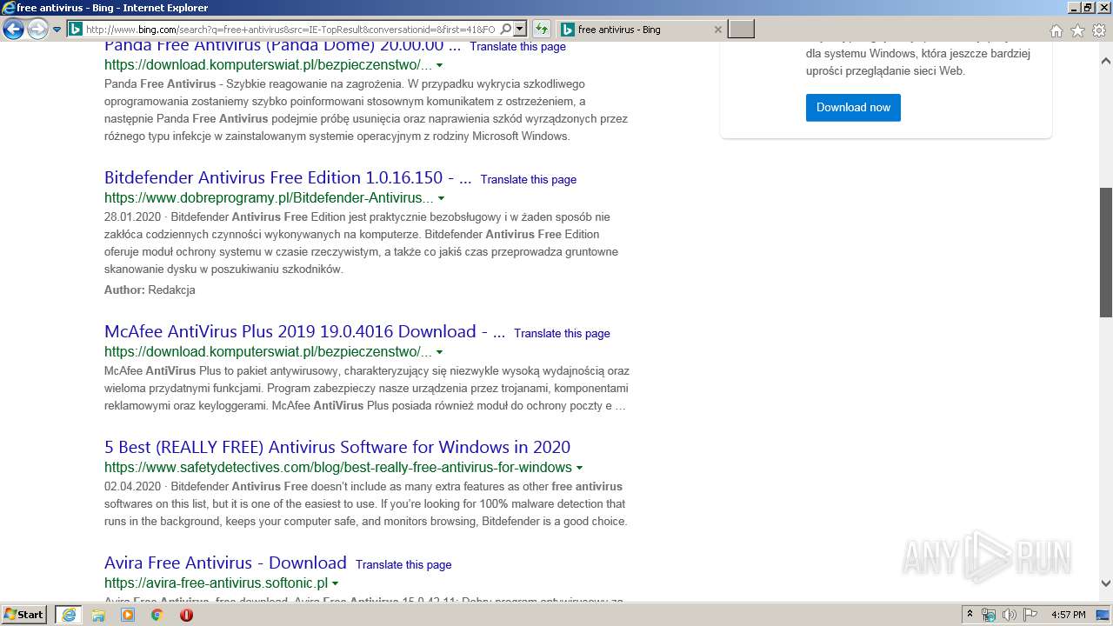1113x626 pixels.
Task: Open the Windows Start menu
Action: (x=24, y=615)
